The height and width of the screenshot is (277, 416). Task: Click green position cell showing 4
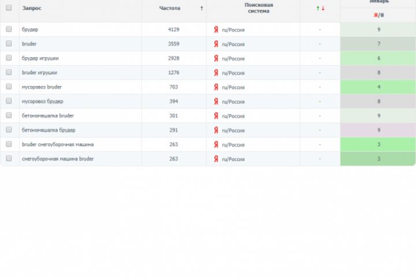click(378, 87)
